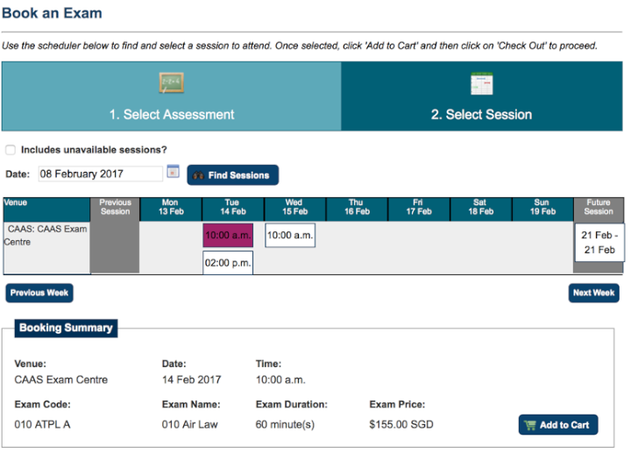
Task: Click the shopping cart icon on Add to Cart
Action: 529,425
